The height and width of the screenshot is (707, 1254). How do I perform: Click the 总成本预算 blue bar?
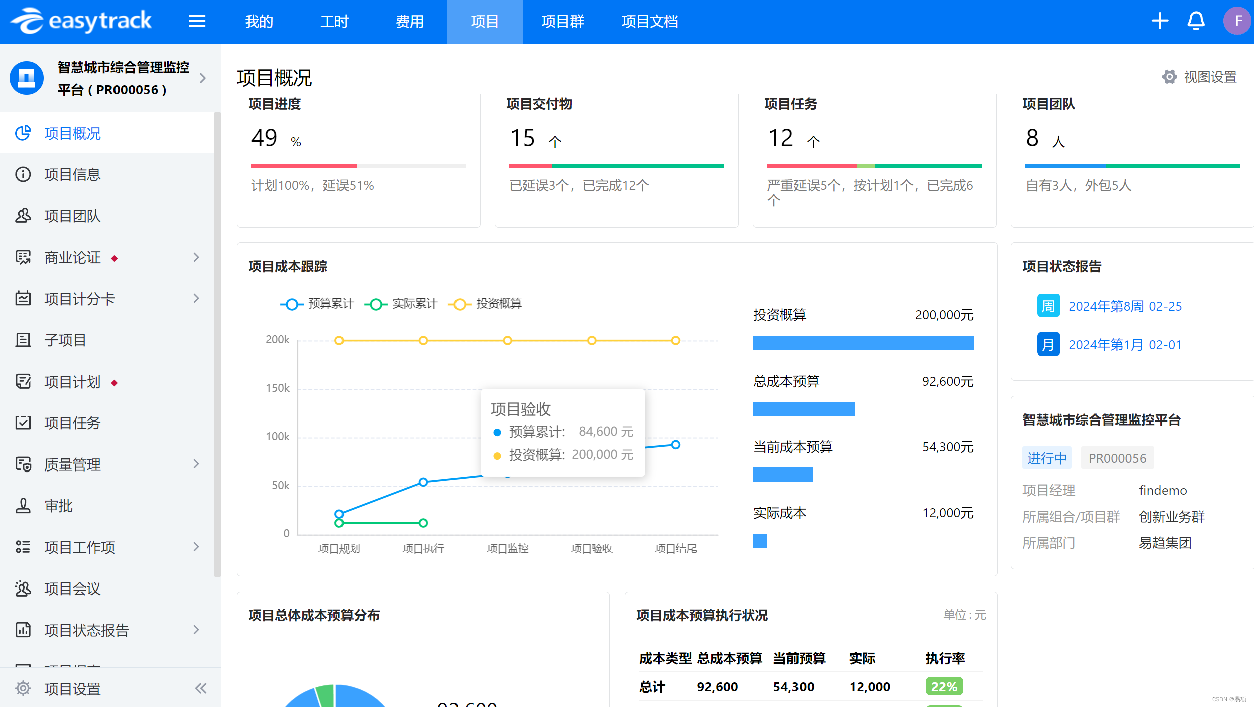pos(804,409)
